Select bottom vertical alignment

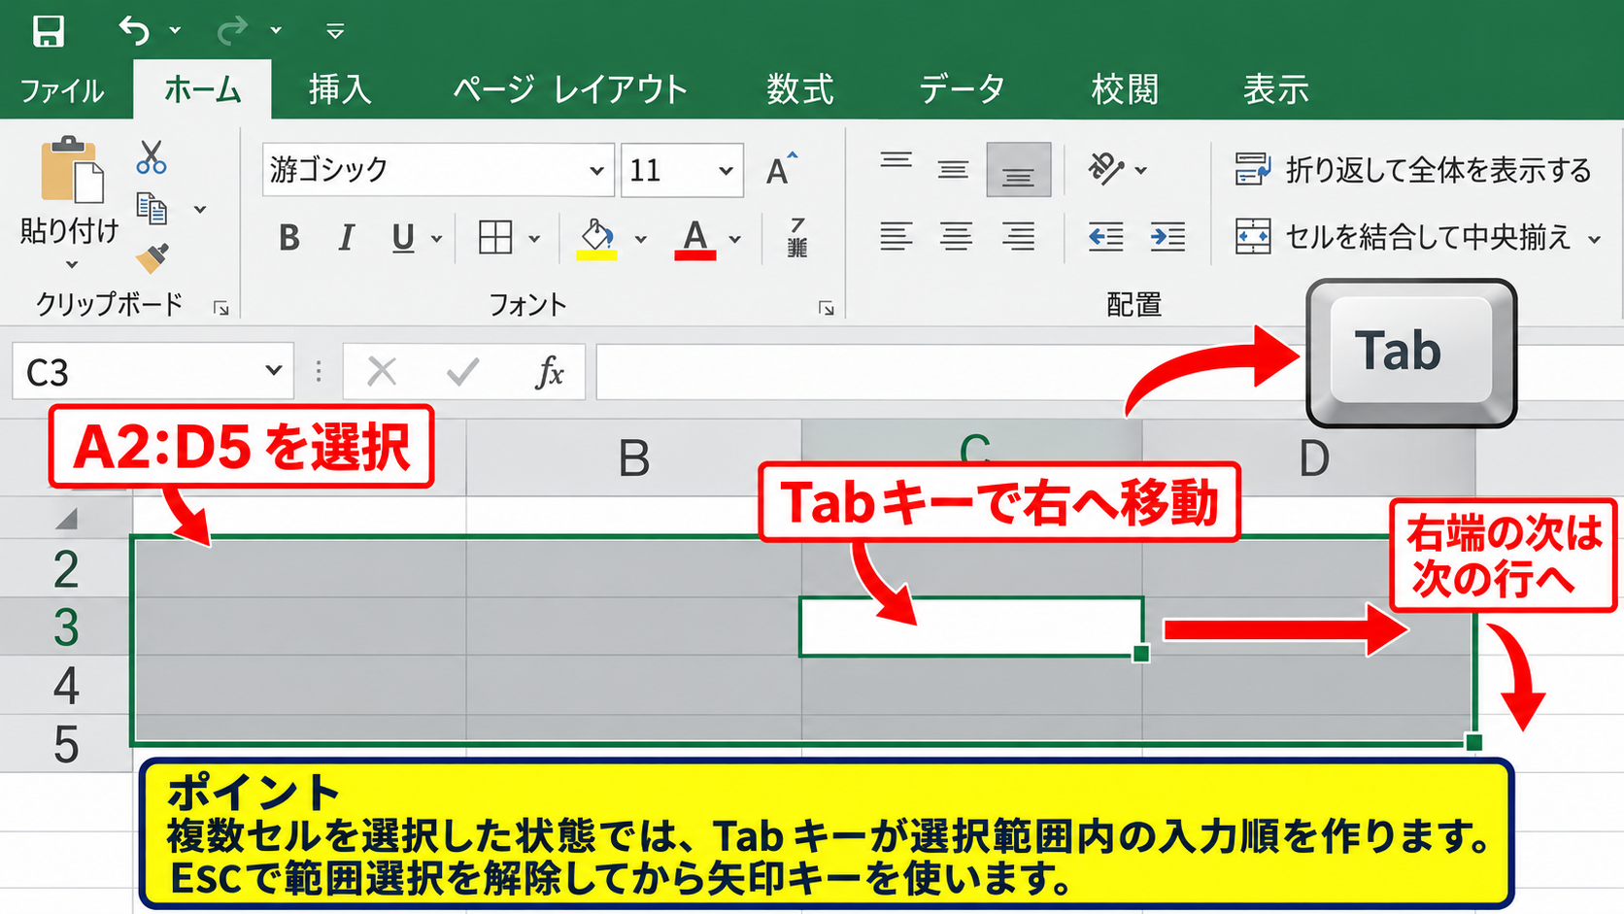pos(1018,170)
